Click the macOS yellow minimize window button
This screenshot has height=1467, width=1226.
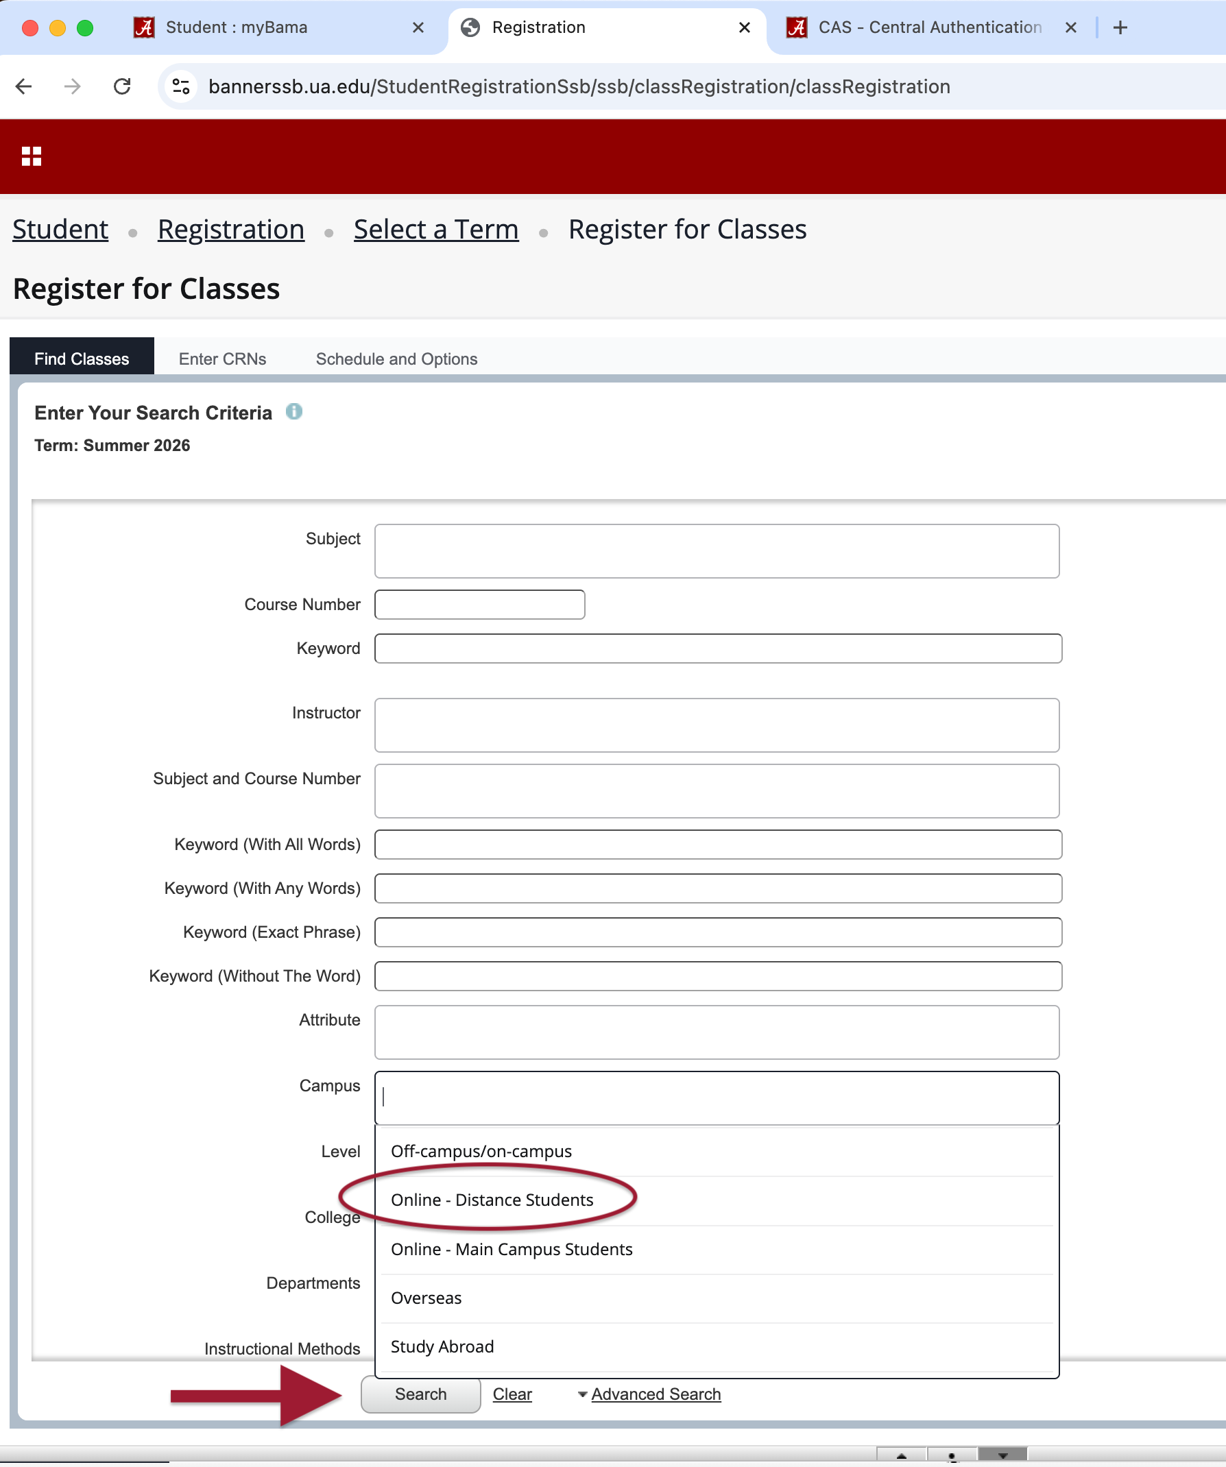(58, 28)
